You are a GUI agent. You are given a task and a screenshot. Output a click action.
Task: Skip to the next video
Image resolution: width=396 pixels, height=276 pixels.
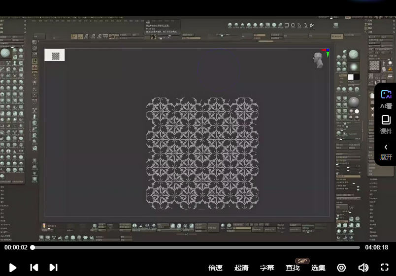pyautogui.click(x=54, y=268)
